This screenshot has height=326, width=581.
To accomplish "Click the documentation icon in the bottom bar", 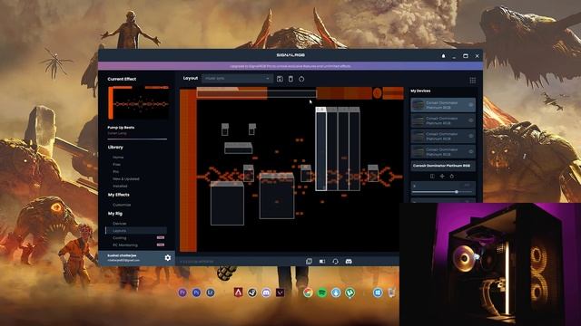I will pos(309,262).
